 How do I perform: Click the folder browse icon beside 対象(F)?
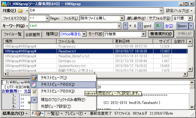[x=21, y=11]
